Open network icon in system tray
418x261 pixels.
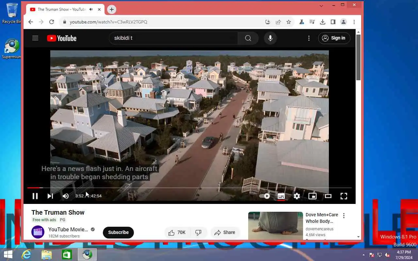[x=379, y=255]
